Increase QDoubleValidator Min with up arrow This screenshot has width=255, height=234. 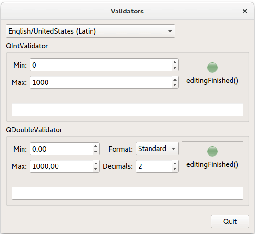pyautogui.click(x=96, y=146)
